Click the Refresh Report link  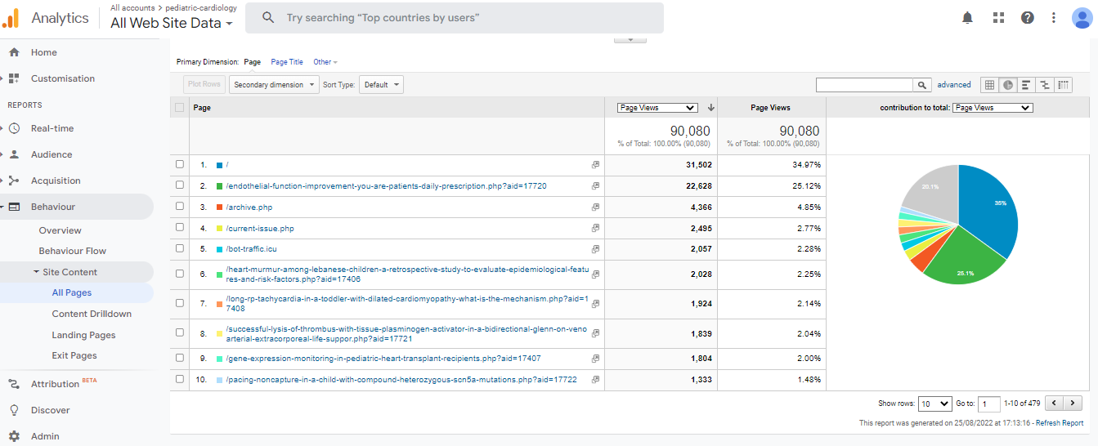click(1060, 423)
